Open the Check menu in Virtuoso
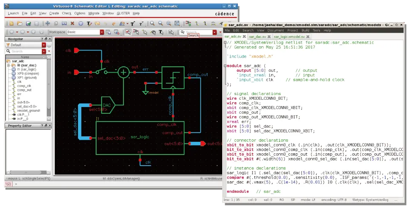This screenshot has width=409, height=208. click(x=66, y=13)
